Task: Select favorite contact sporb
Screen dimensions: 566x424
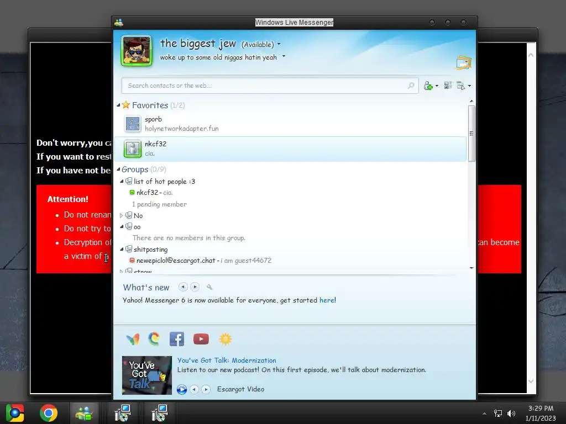Action: [290, 124]
